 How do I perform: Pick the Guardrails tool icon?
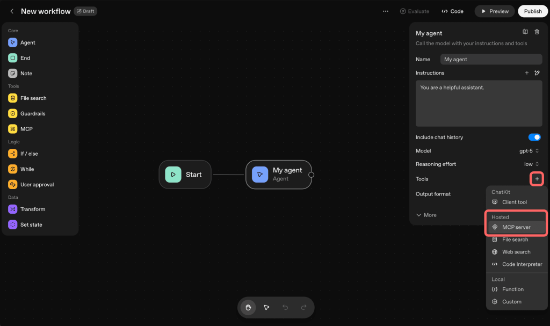click(12, 113)
